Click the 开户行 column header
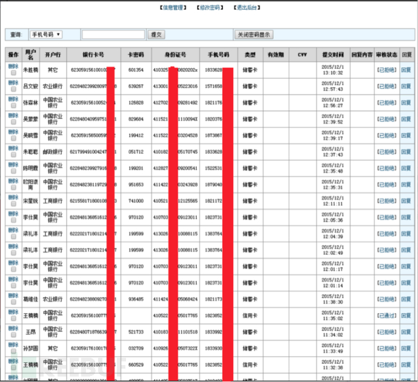418x382 pixels. coord(53,55)
